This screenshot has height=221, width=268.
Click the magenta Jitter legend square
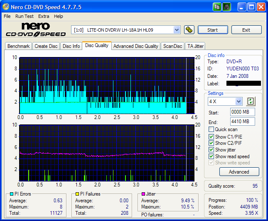[143, 194]
